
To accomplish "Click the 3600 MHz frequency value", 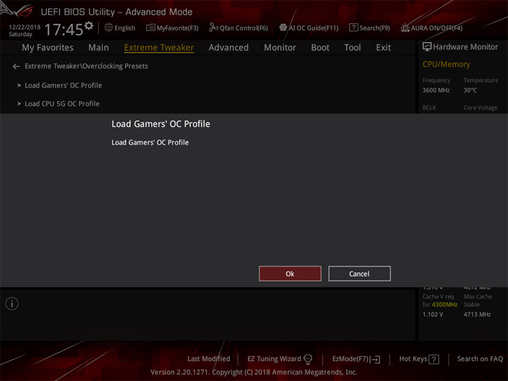I will (436, 90).
